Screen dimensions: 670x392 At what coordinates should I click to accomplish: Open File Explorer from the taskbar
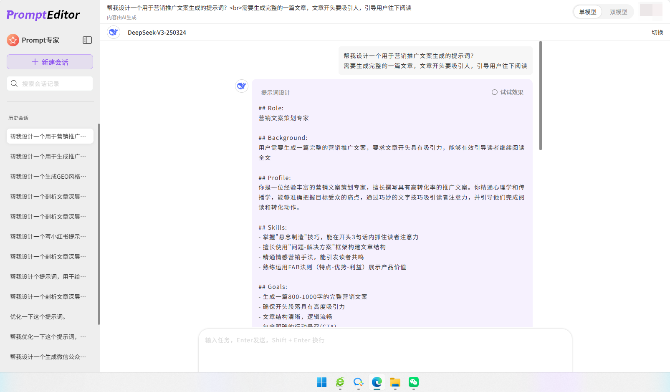coord(395,382)
